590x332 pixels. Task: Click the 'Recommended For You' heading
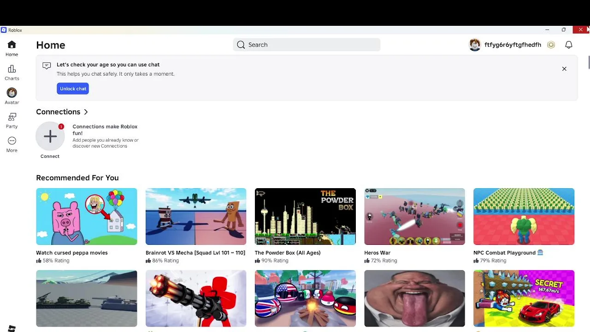point(77,178)
